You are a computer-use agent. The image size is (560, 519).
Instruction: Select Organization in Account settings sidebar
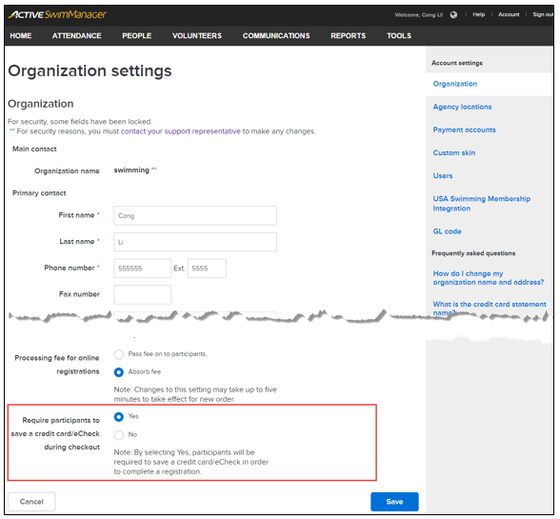(455, 84)
